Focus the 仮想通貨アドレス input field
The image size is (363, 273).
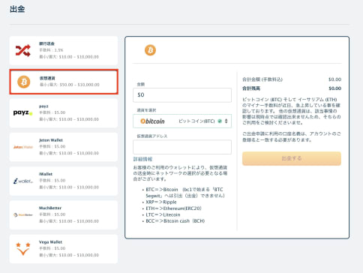[x=182, y=147]
